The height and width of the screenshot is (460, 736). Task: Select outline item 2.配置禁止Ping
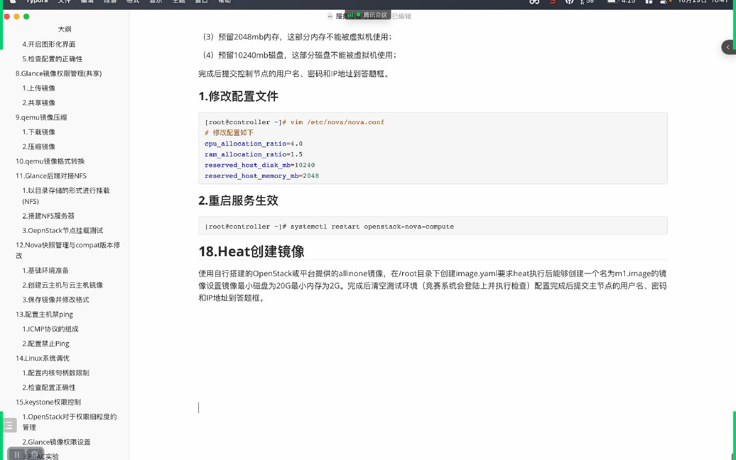coord(46,343)
